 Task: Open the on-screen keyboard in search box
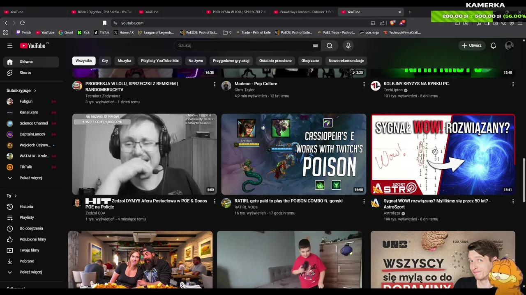(x=315, y=45)
